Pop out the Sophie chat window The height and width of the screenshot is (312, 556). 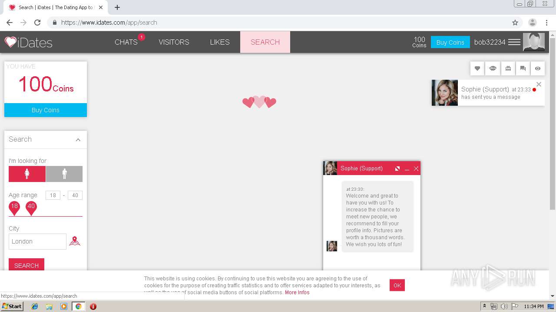[x=397, y=169]
